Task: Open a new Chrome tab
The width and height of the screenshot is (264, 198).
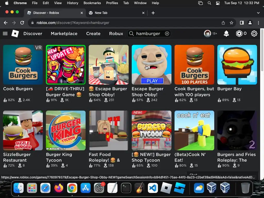Action: (153, 13)
